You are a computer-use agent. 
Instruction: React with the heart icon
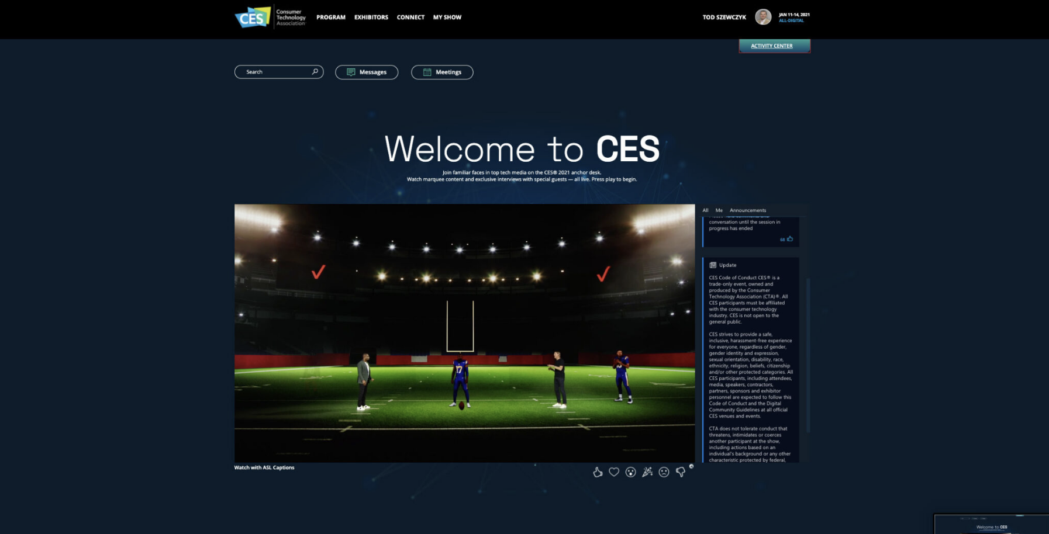pos(614,472)
